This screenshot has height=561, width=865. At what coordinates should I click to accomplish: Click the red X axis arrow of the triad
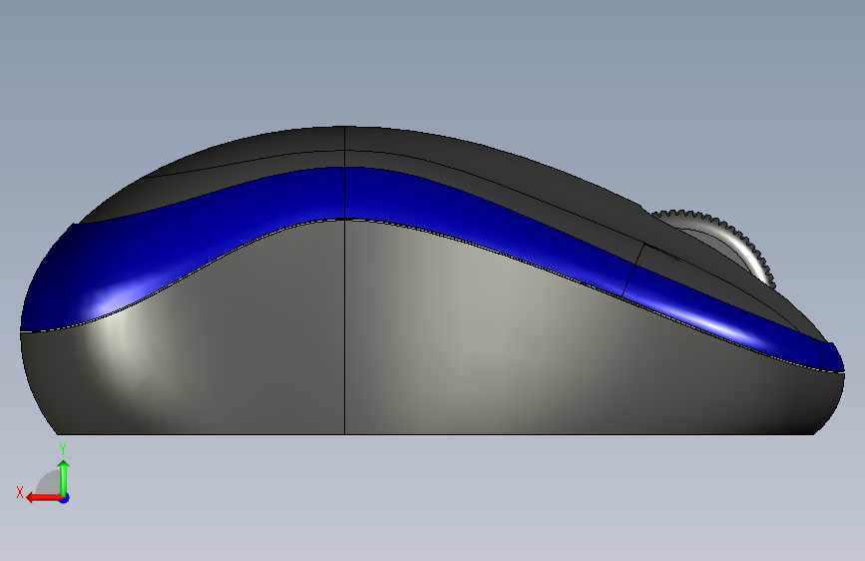(43, 498)
